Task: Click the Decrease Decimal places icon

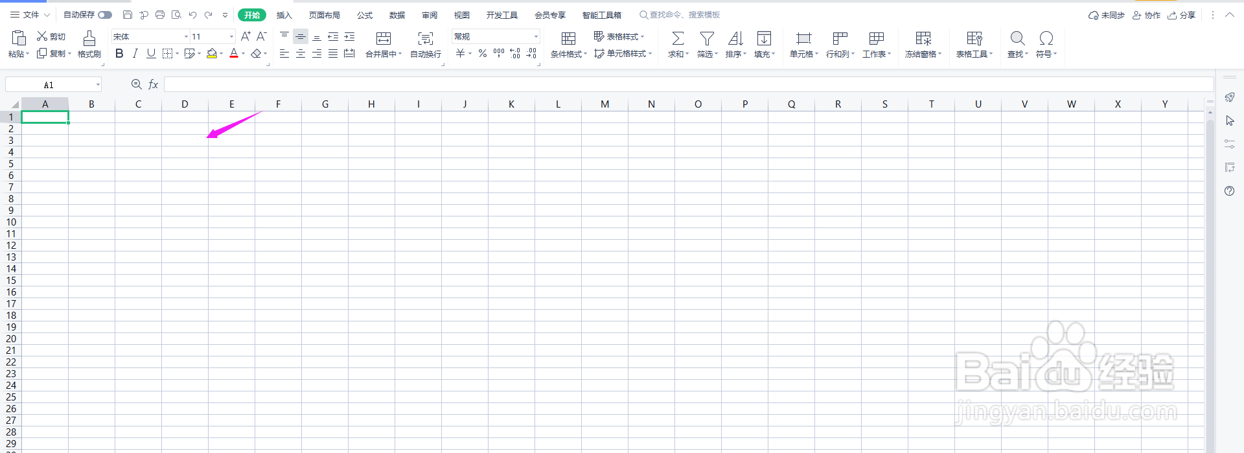Action: pos(531,54)
